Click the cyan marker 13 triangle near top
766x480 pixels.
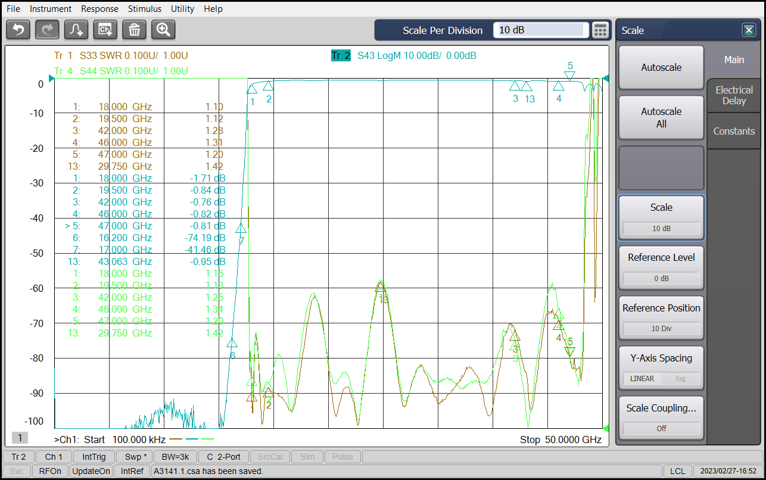pos(527,86)
